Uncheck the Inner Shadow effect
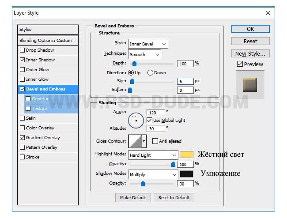 click(x=23, y=60)
